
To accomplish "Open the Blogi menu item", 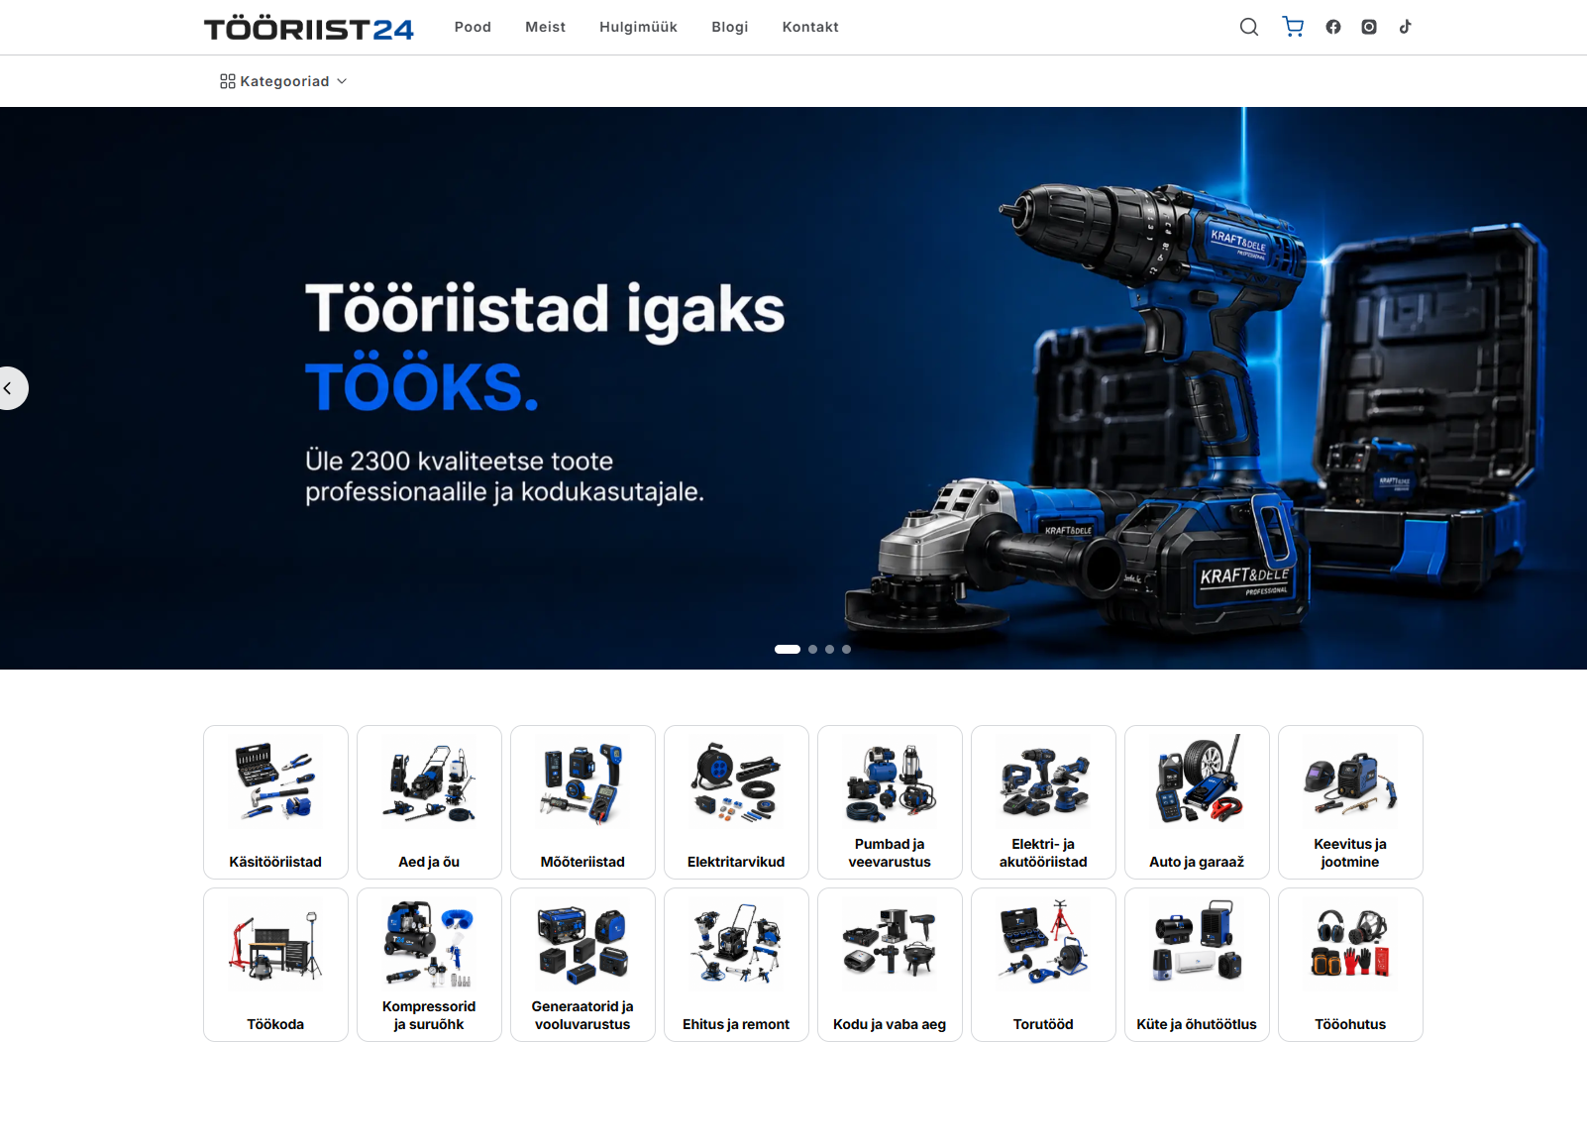I will pos(729,27).
